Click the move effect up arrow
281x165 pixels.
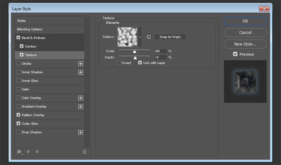point(28,152)
